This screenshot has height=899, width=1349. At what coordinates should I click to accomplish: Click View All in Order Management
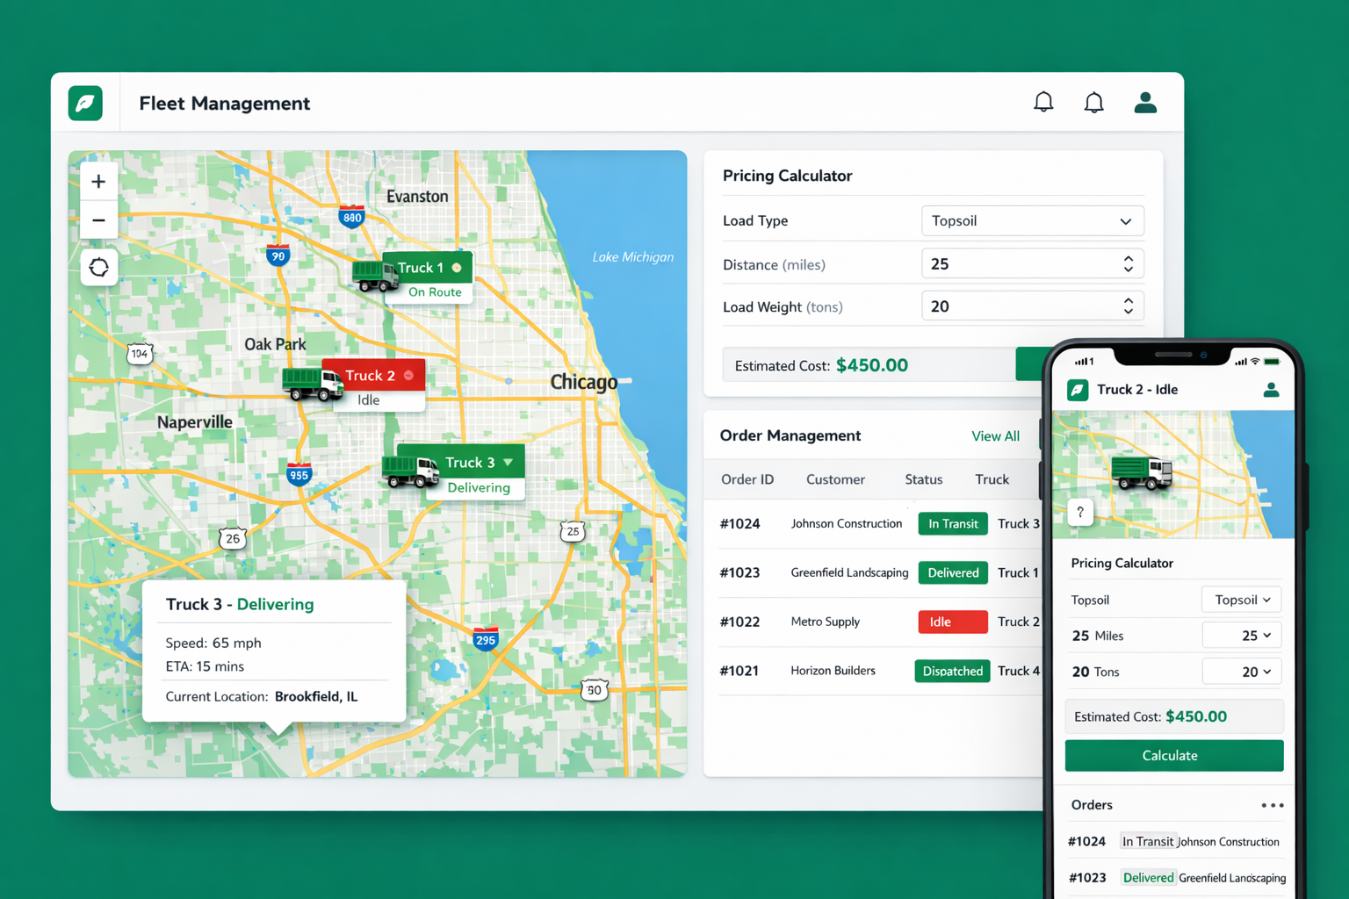[994, 436]
